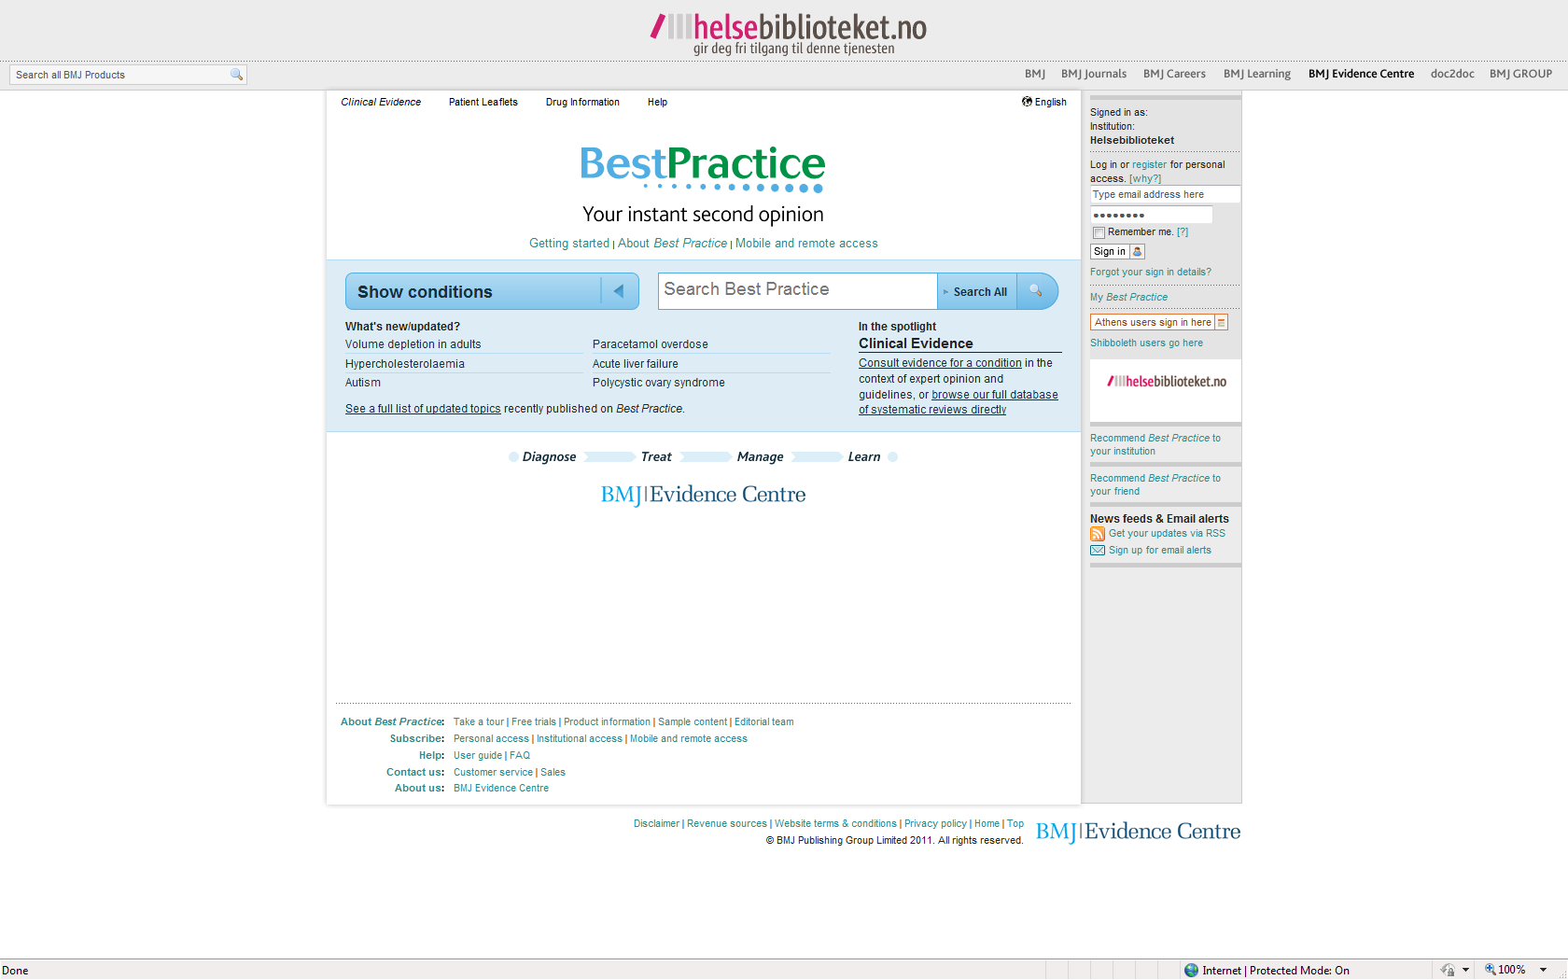
Task: Click the BMJ Products search magnifier icon
Action: click(x=236, y=75)
